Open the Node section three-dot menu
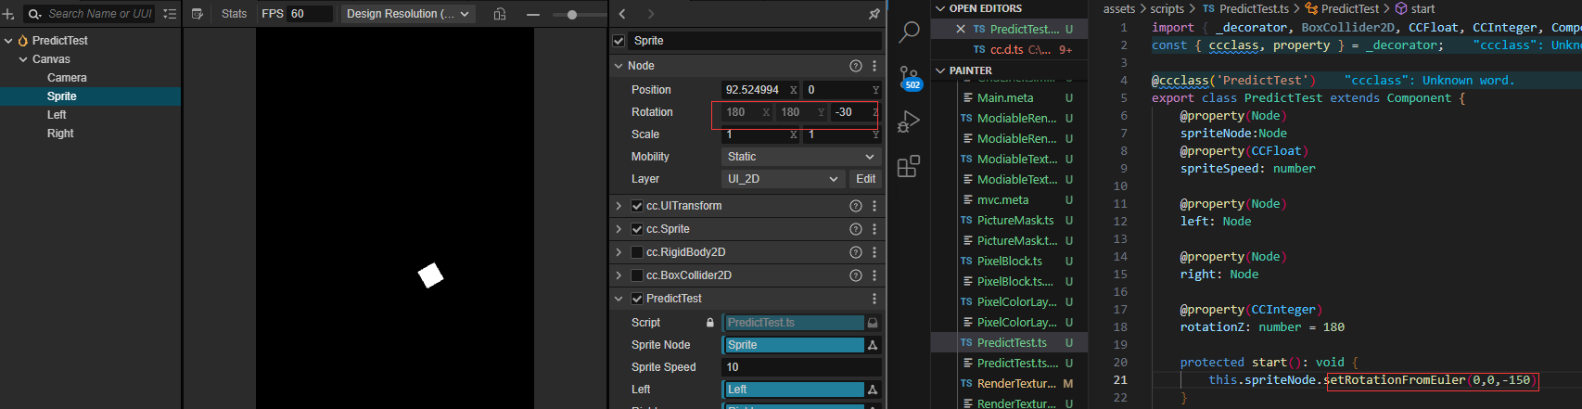The height and width of the screenshot is (409, 1582). pyautogui.click(x=874, y=66)
